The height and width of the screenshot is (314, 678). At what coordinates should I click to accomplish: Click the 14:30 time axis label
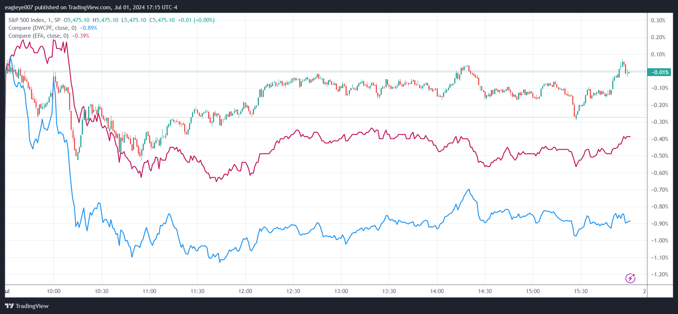pos(485,291)
